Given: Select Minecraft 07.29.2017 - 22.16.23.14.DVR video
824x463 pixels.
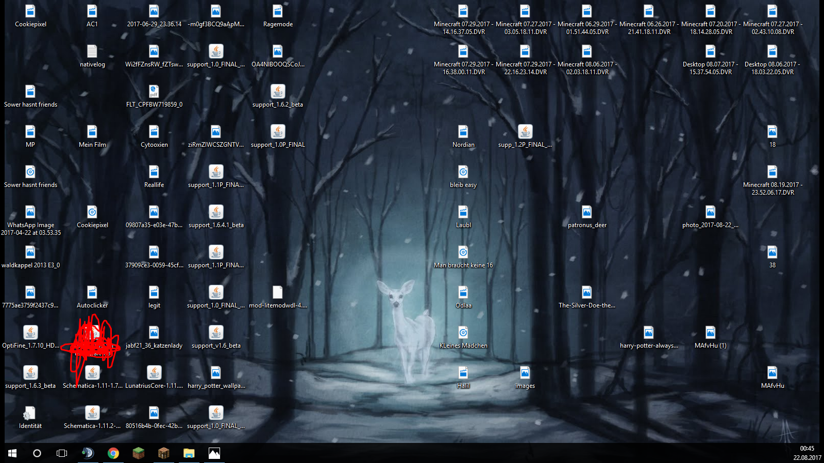Looking at the screenshot, I should (x=525, y=52).
